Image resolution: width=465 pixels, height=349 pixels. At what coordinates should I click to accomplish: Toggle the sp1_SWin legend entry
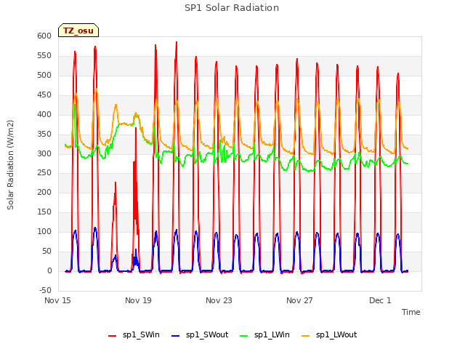pyautogui.click(x=134, y=335)
